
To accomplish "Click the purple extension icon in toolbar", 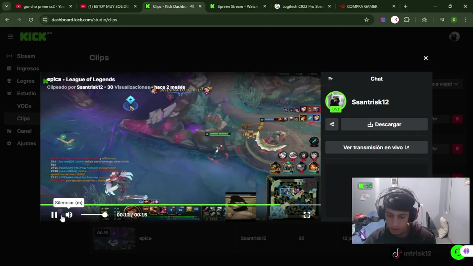I will [383, 20].
